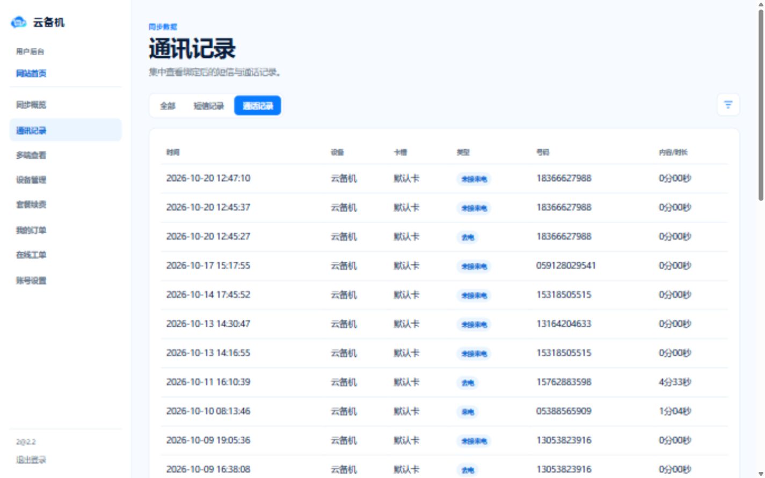The image size is (765, 478).
Task: Open 我的订单 in the sidebar
Action: pyautogui.click(x=65, y=230)
